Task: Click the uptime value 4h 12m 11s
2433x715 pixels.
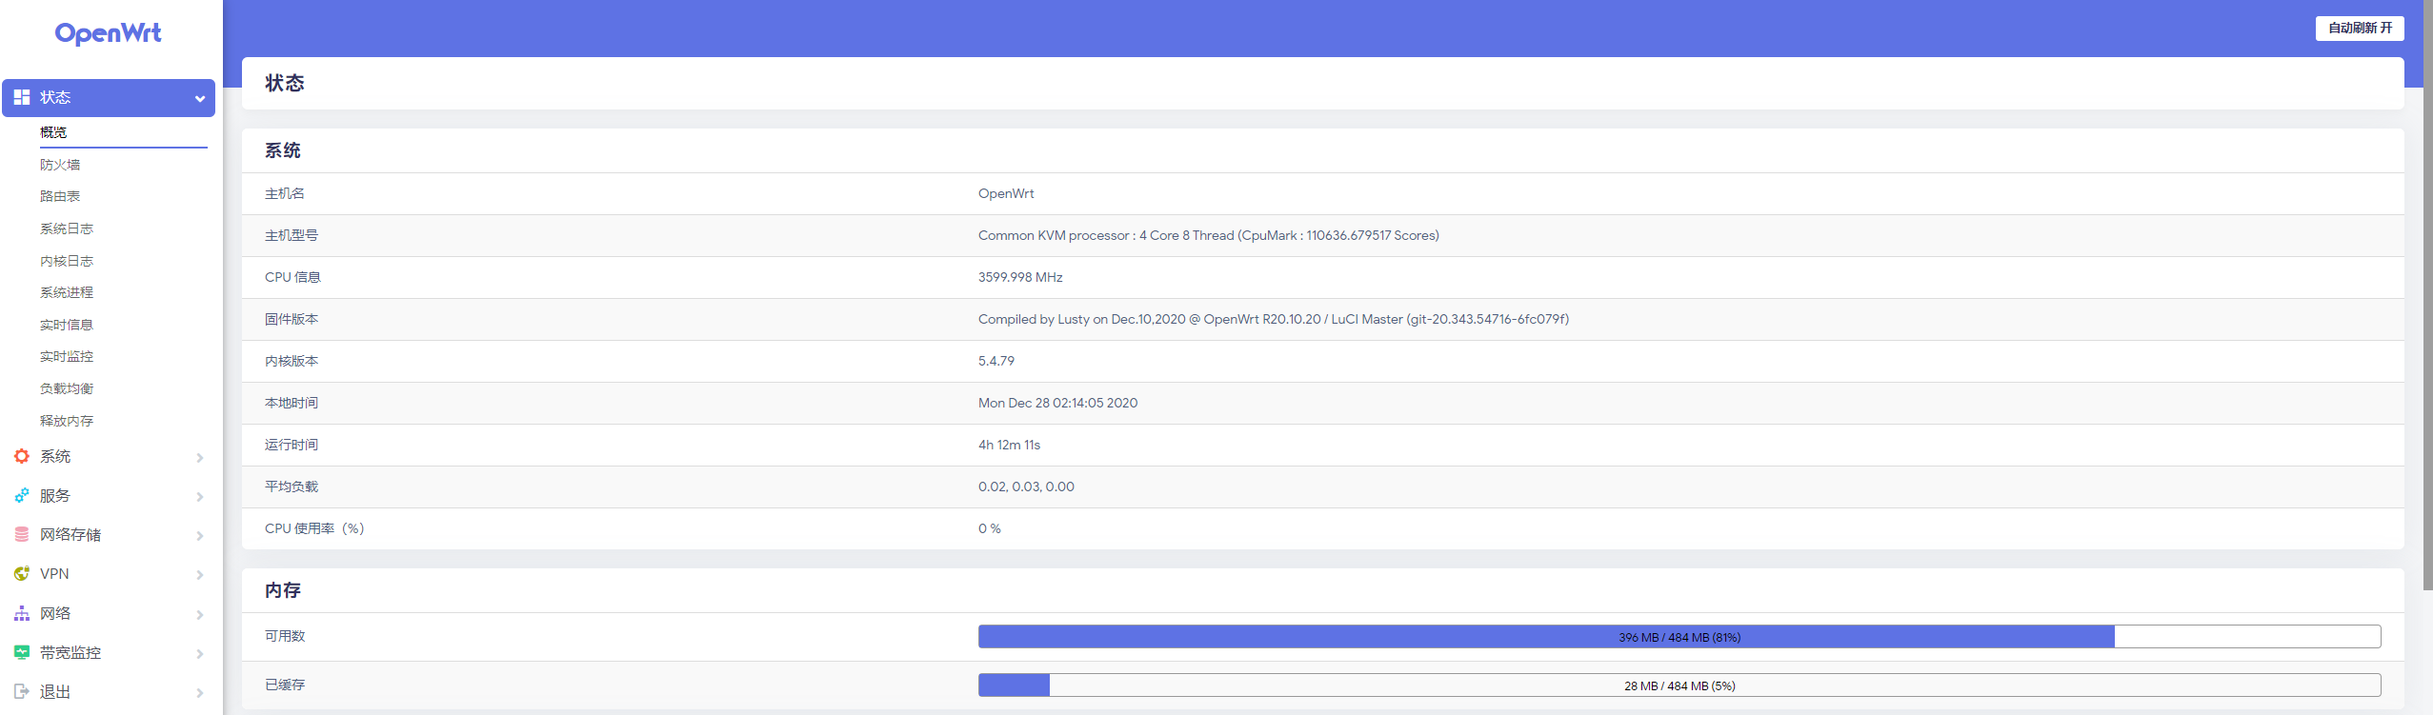Action: click(1009, 445)
